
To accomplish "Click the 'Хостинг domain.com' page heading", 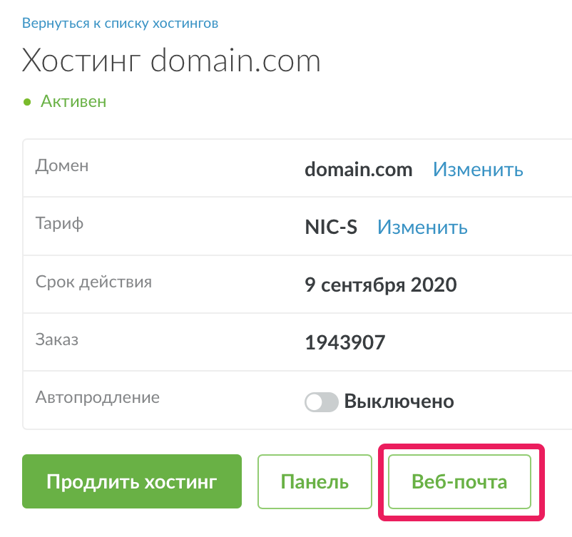I will pos(171,61).
